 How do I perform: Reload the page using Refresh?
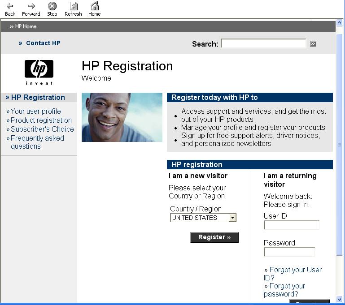click(x=73, y=9)
